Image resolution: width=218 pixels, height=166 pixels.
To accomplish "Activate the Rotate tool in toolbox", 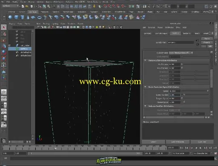I will pos(4,52).
